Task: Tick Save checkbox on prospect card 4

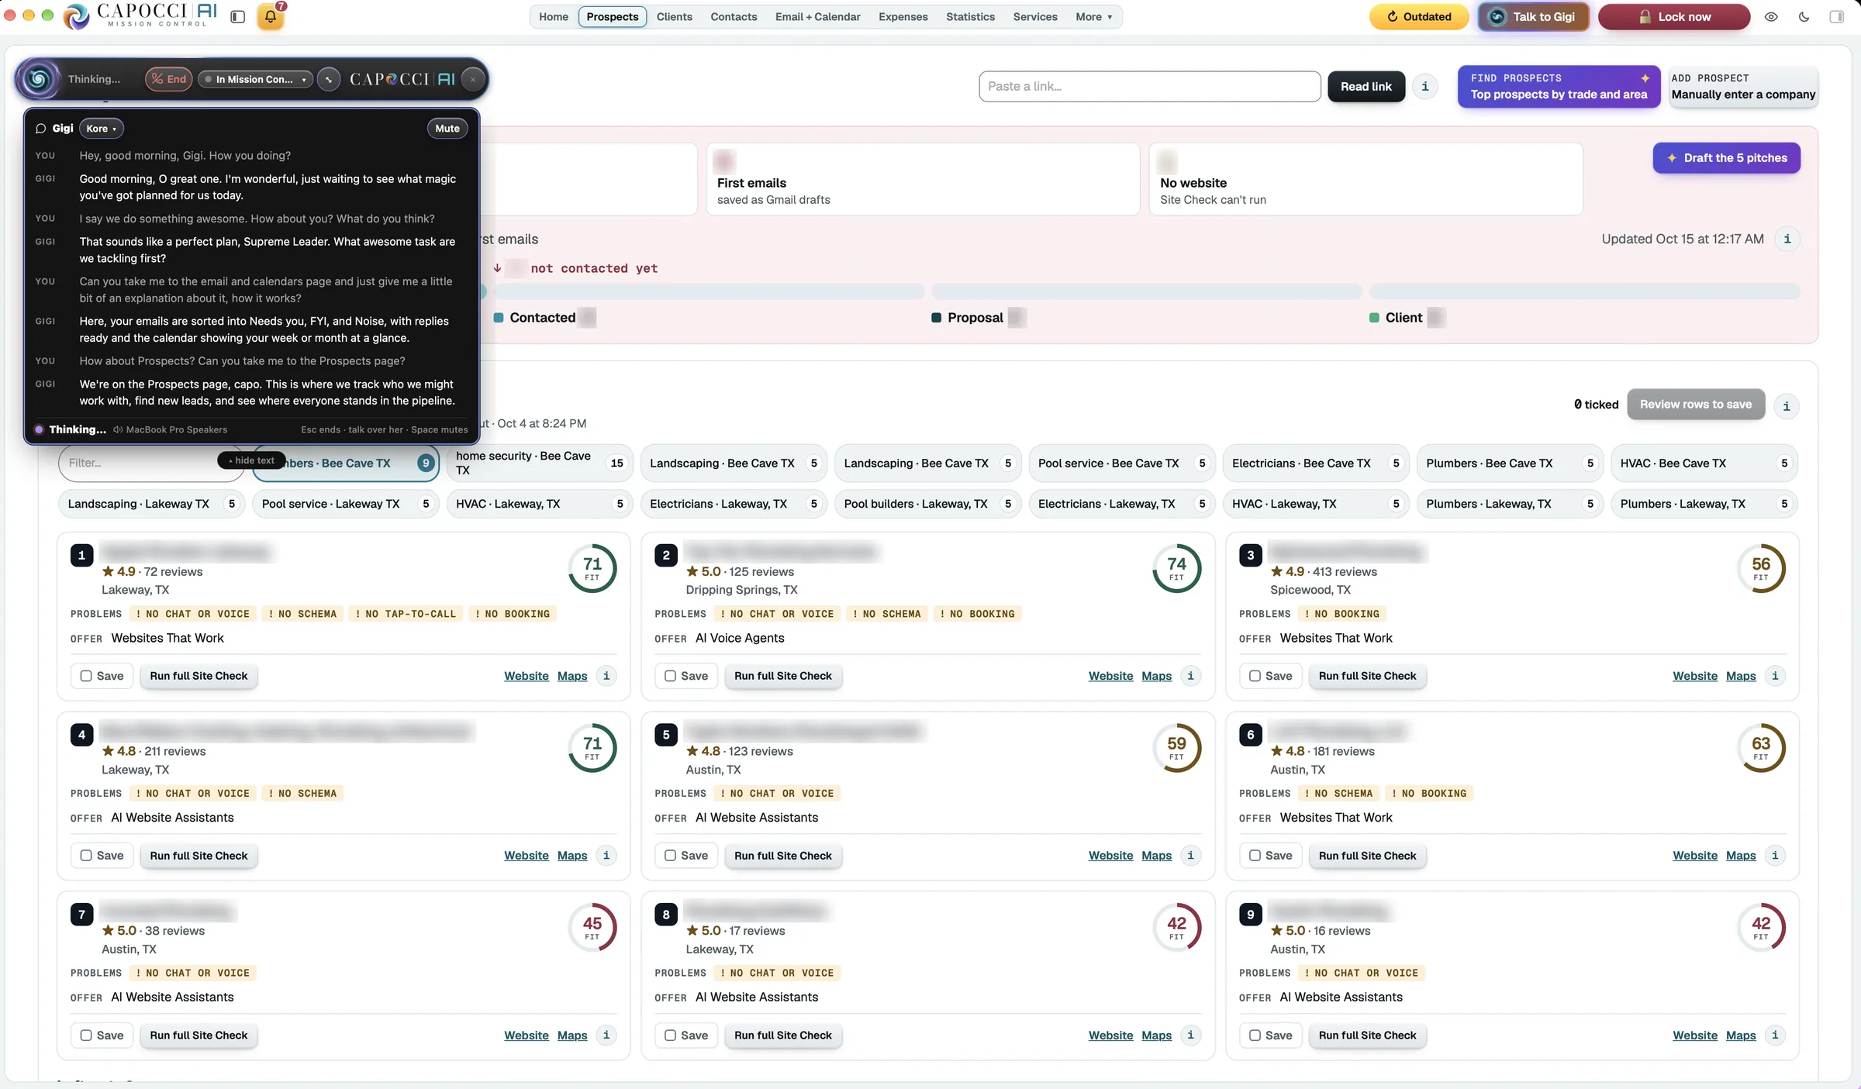Action: (x=86, y=856)
